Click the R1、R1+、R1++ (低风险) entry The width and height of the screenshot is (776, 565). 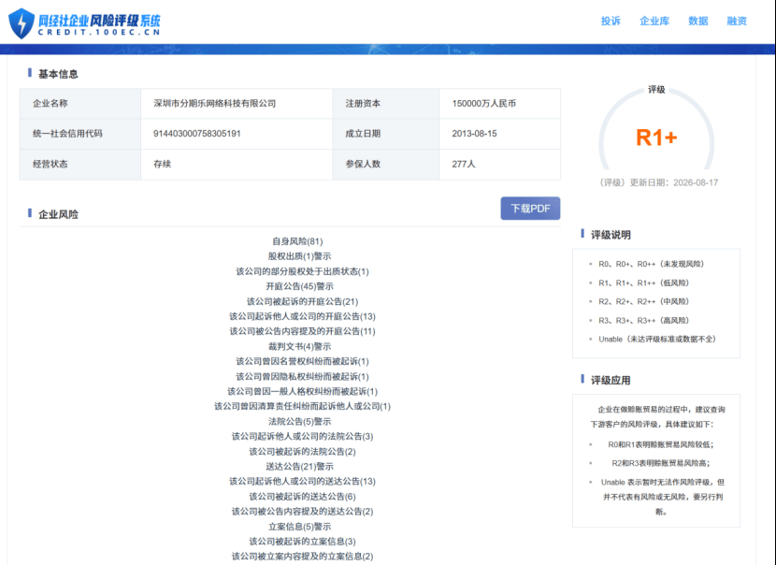(x=643, y=282)
